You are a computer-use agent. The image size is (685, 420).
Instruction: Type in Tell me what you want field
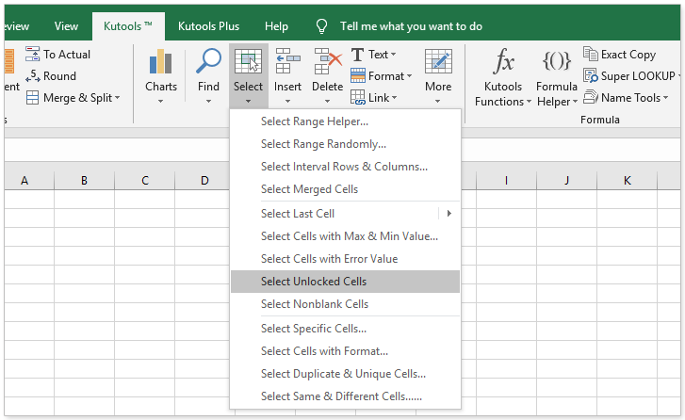click(411, 26)
